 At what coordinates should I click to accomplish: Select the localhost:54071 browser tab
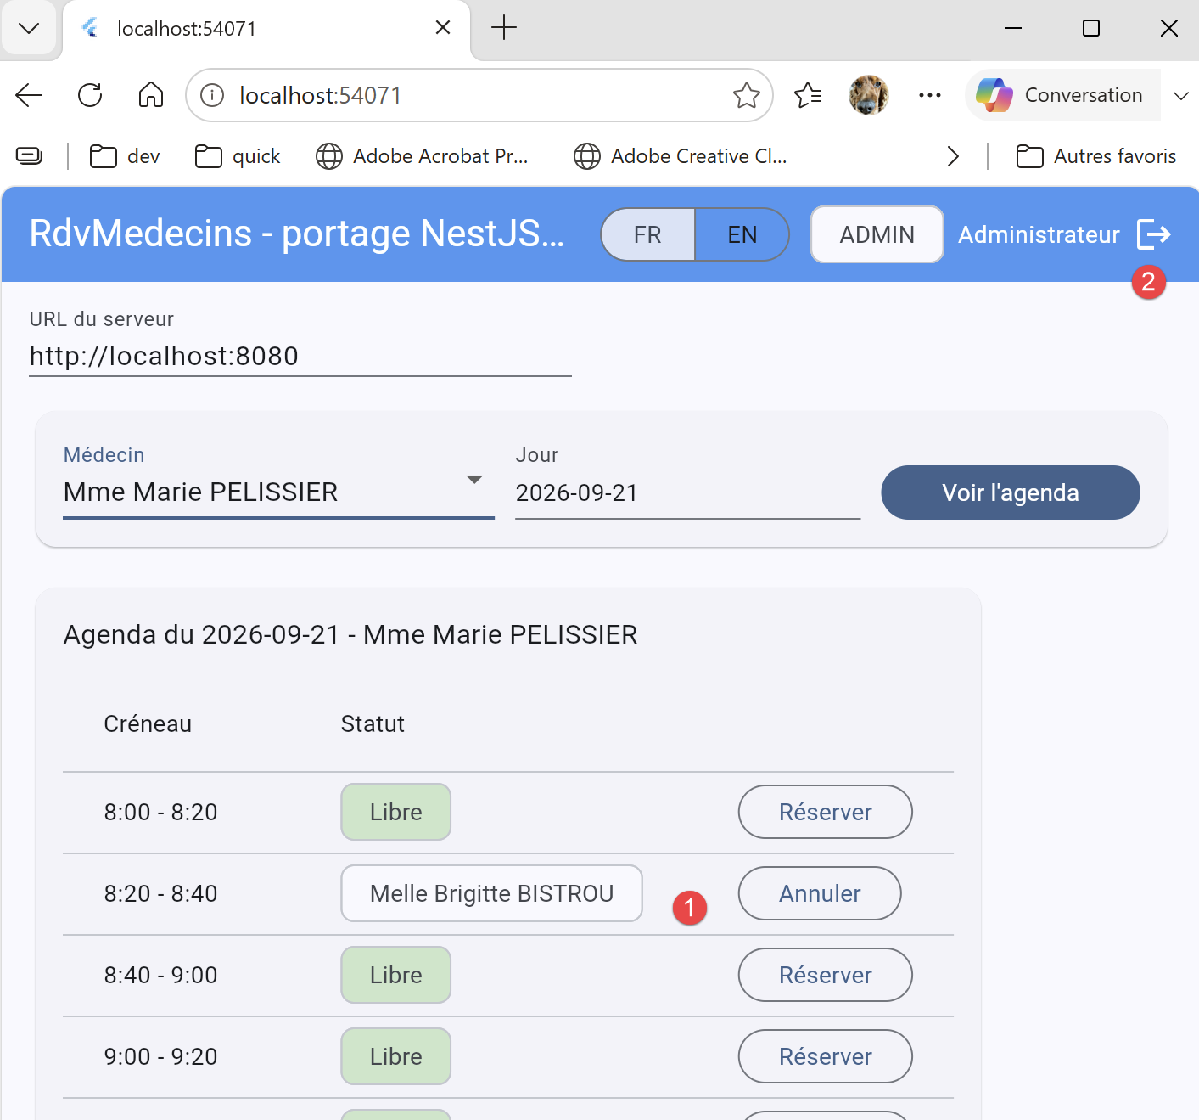266,29
